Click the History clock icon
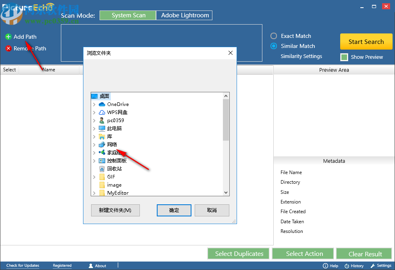The height and width of the screenshot is (270, 395). click(x=347, y=266)
